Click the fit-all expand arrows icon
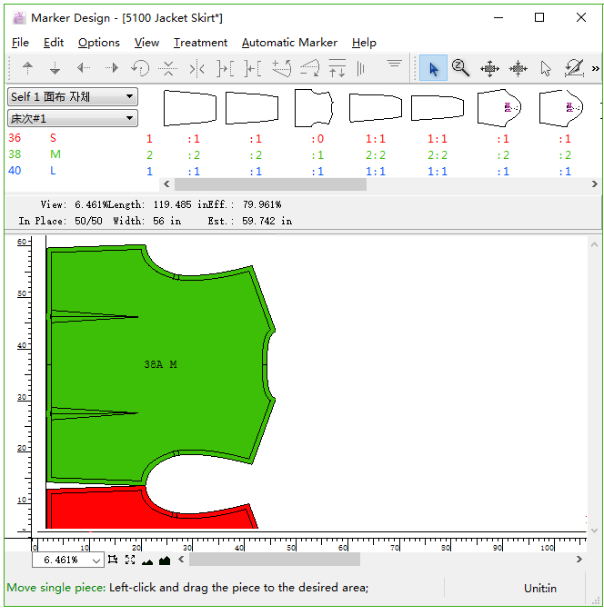The height and width of the screenshot is (615, 604). [130, 560]
